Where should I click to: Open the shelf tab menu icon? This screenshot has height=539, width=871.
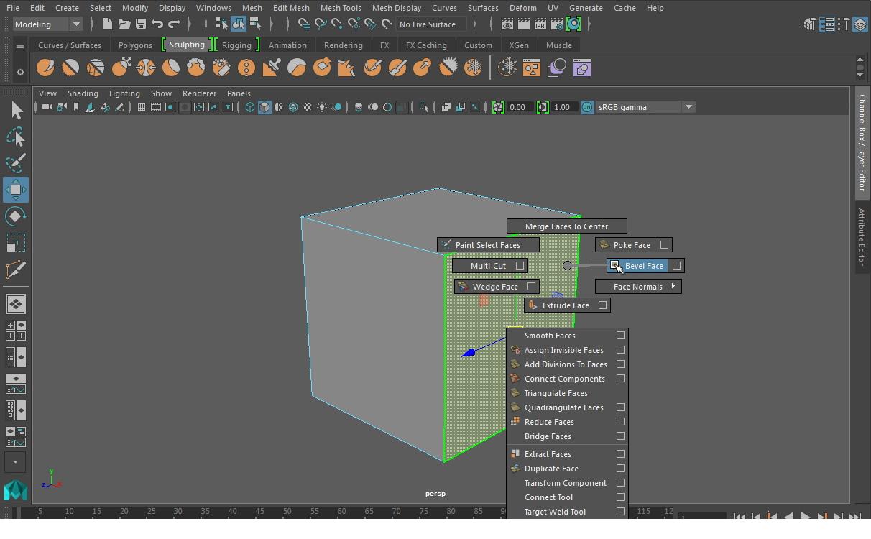coord(20,46)
